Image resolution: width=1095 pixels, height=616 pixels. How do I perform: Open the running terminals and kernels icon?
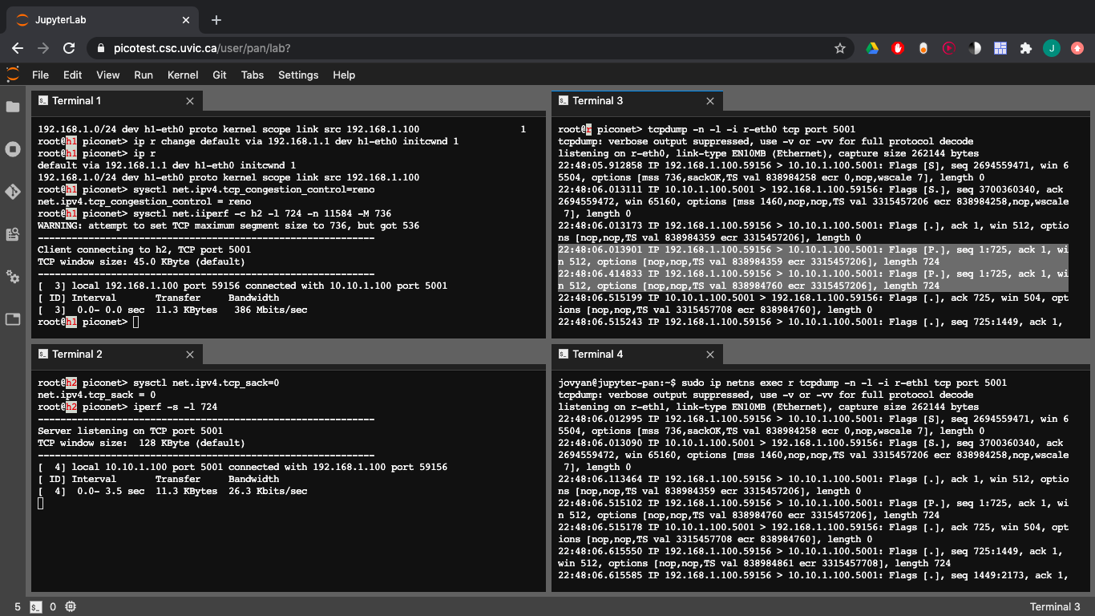pos(13,149)
